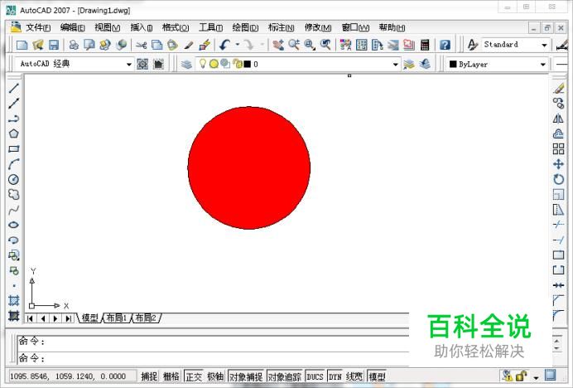Screen dimensions: 573x388
Task: Click the Undo arrow icon
Action: tap(224, 45)
